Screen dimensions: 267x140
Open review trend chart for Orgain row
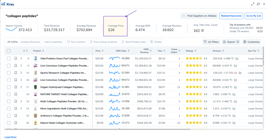236,87
